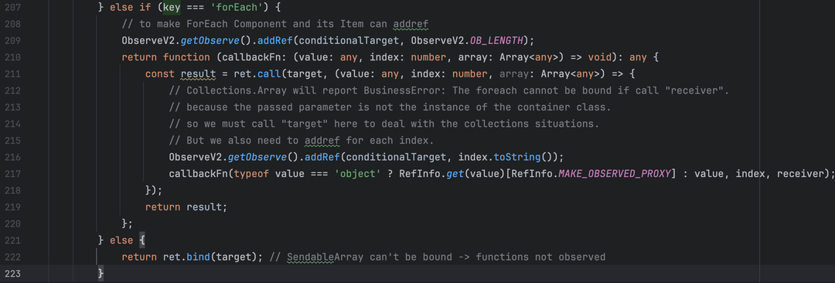Click the 'object' string on line 217

(x=359, y=174)
